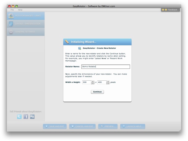188x141 pixels.
Task: Click the Digg share icon
Action: pos(32,117)
